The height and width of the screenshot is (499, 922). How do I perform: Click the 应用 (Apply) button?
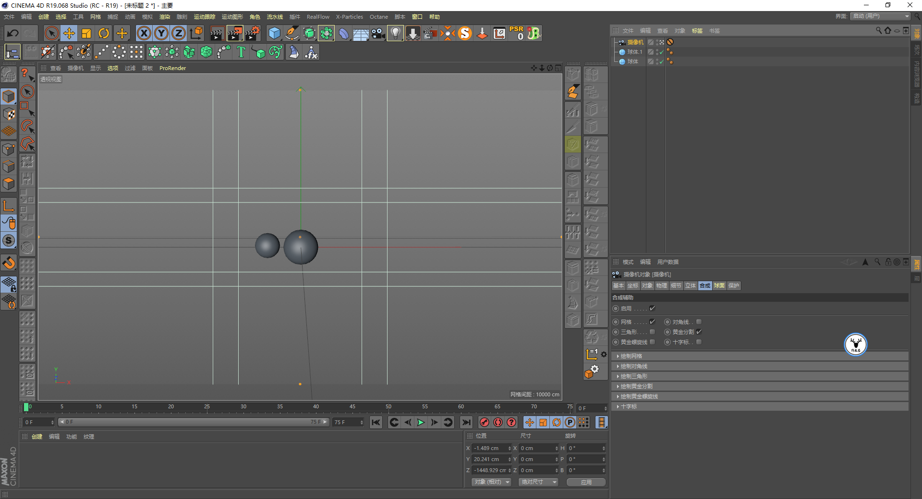(586, 482)
